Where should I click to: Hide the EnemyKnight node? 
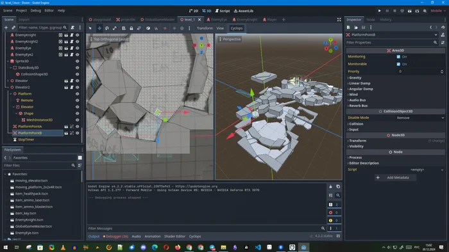pos(78,35)
